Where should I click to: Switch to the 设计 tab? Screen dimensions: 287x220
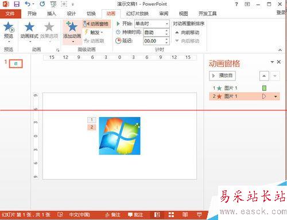tap(71, 14)
